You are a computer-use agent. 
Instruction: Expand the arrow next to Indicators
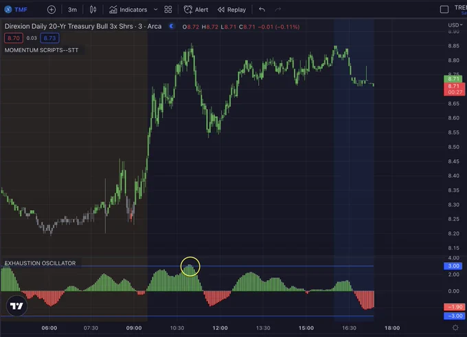[155, 10]
